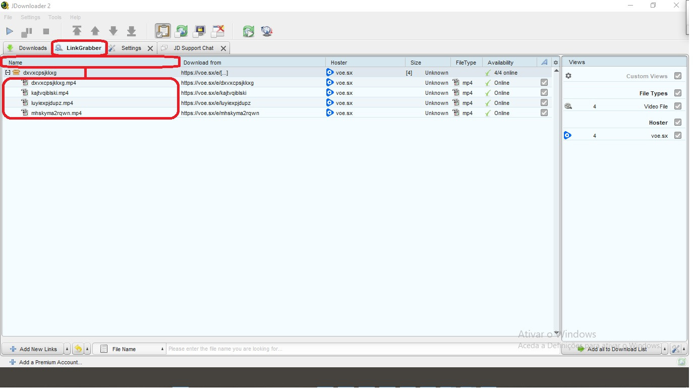Click the pause downloads toolbar icon
This screenshot has height=391, width=693.
point(27,31)
